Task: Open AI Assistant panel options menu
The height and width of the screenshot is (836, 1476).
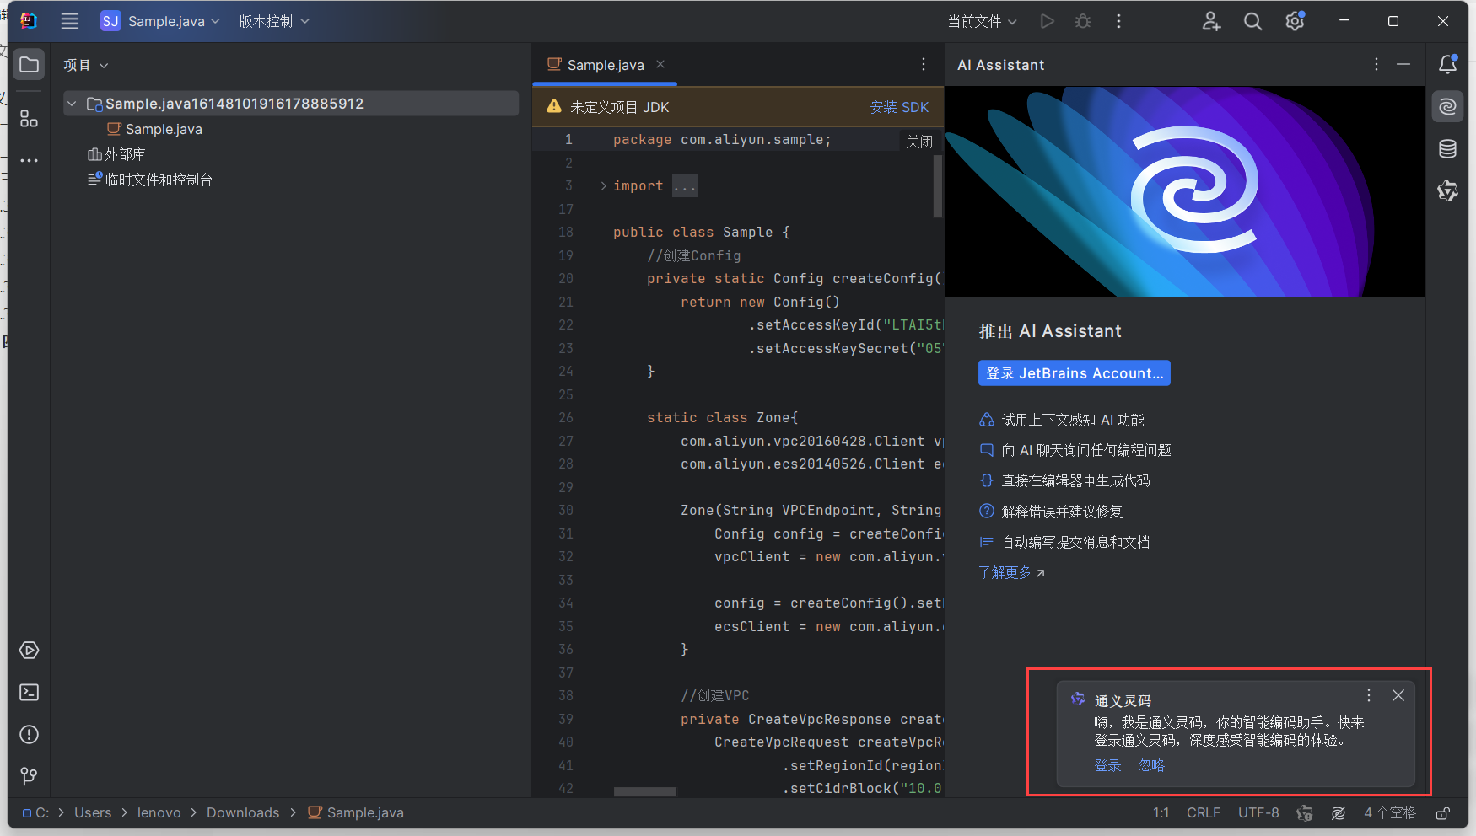Action: pyautogui.click(x=1376, y=65)
